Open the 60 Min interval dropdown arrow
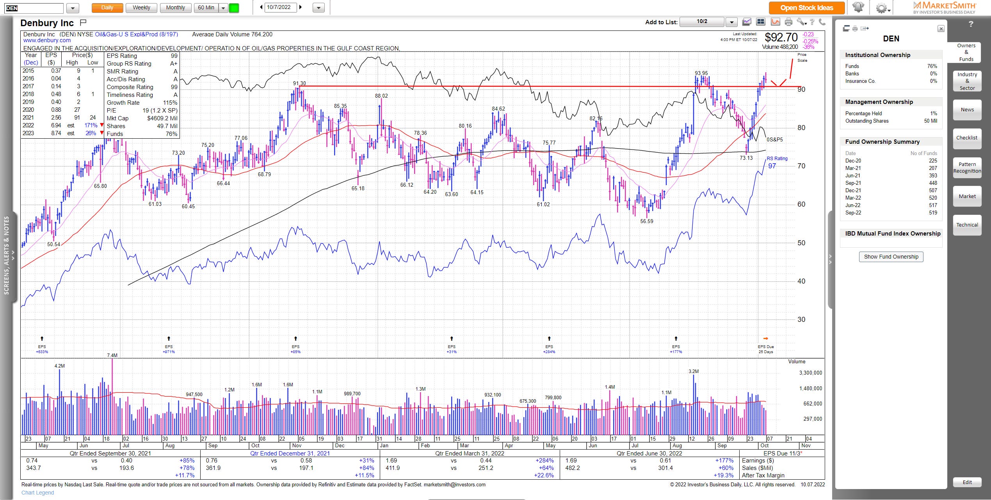The image size is (991, 500). point(223,8)
